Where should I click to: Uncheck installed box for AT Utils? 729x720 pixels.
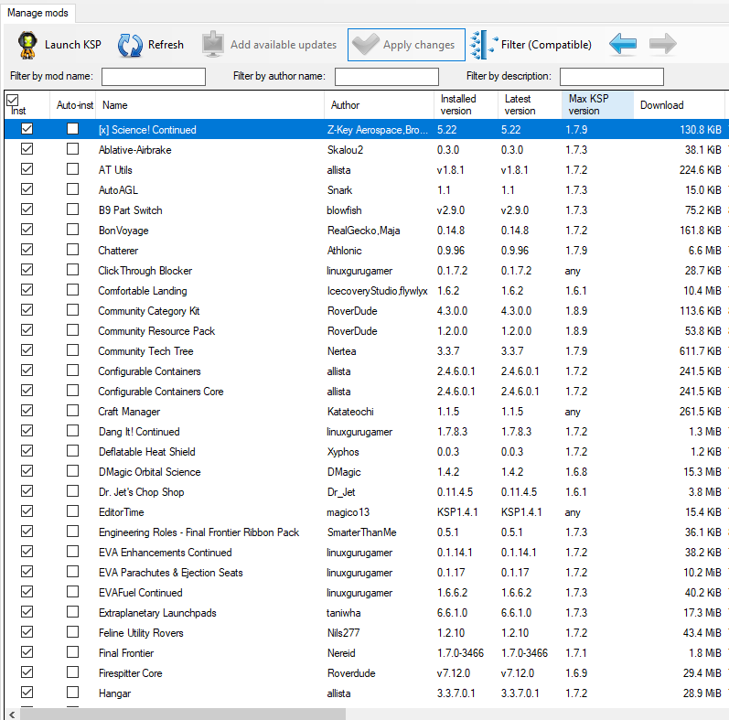[27, 169]
